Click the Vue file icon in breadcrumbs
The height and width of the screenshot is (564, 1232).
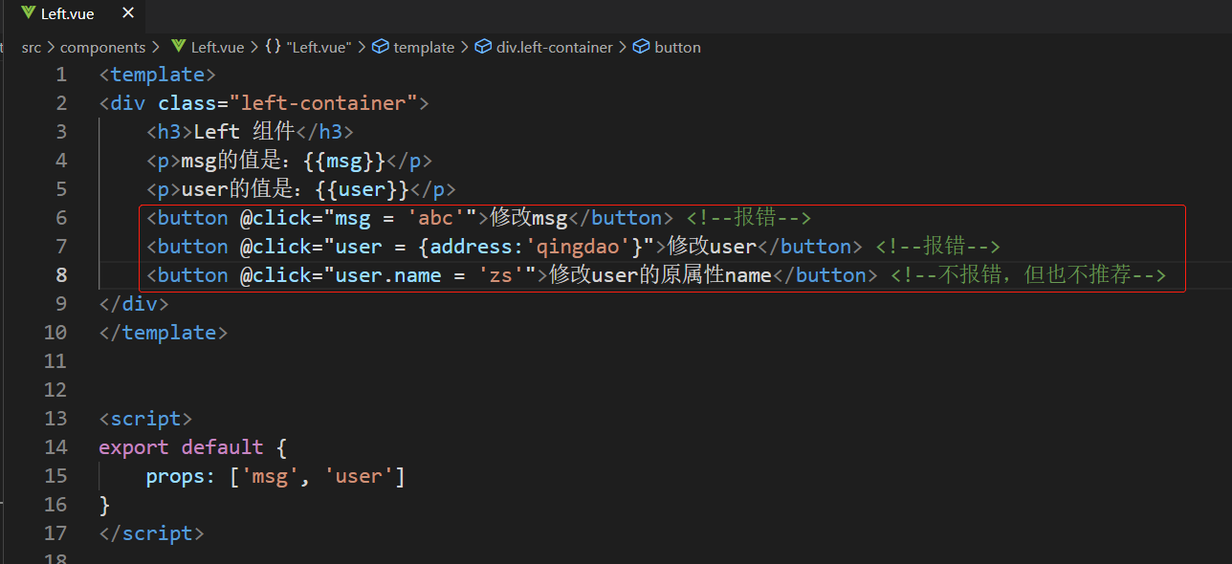click(178, 47)
